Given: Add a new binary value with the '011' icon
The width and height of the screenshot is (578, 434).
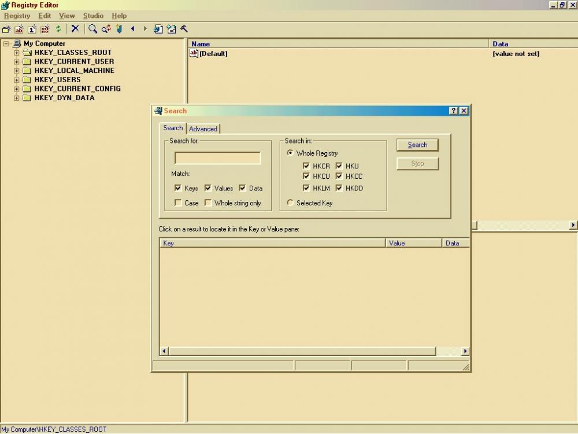Looking at the screenshot, I should 45,29.
